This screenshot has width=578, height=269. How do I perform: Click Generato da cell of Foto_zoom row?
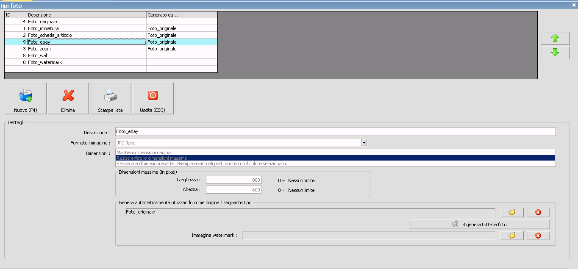[182, 49]
